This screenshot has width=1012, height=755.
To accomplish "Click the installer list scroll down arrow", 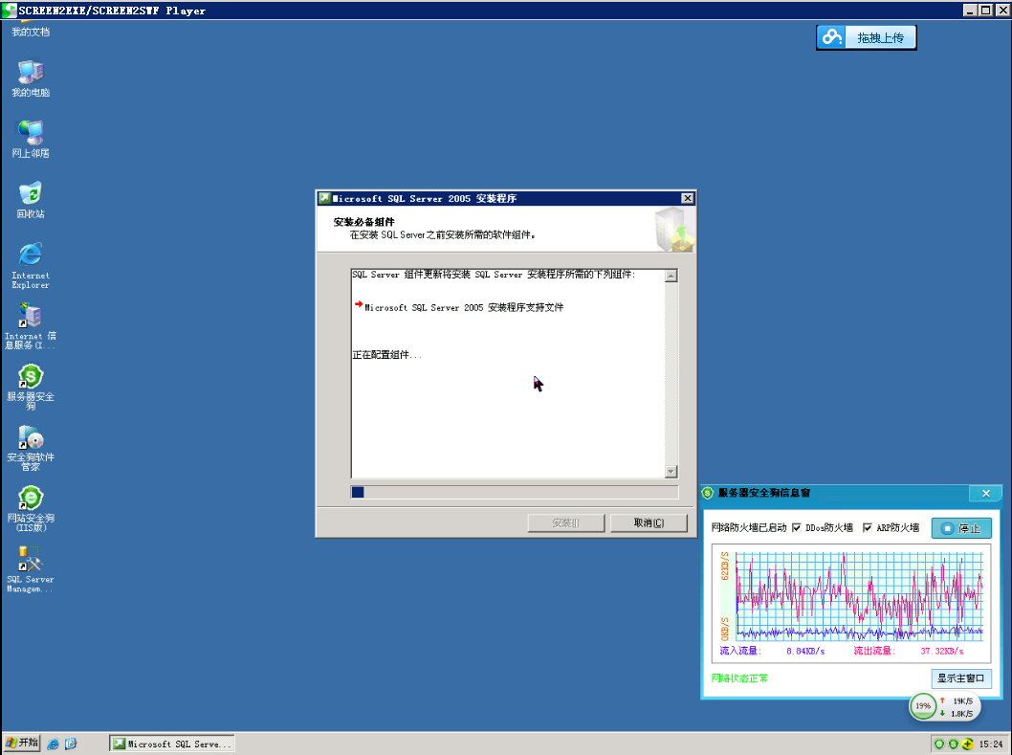I will 671,472.
